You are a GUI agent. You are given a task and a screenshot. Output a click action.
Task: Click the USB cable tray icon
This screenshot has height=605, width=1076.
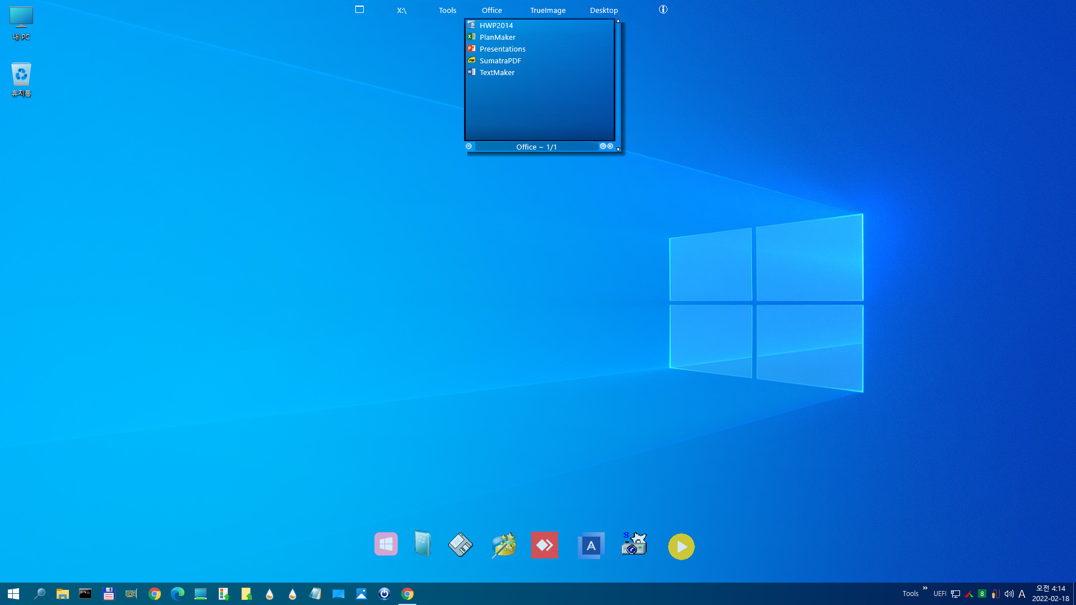tap(995, 594)
